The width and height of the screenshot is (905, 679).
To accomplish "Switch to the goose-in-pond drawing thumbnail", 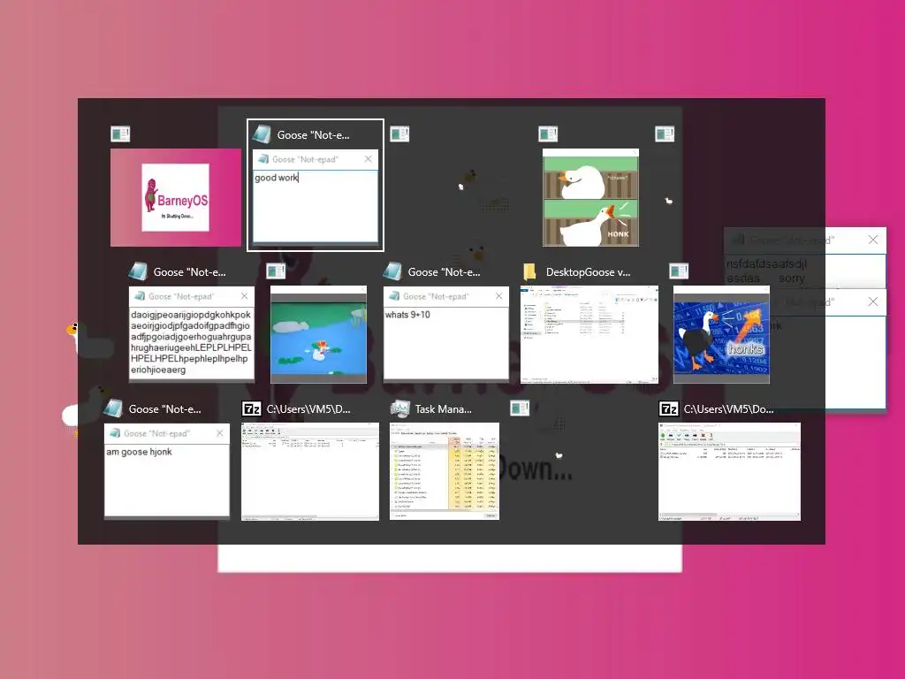I will 318,334.
